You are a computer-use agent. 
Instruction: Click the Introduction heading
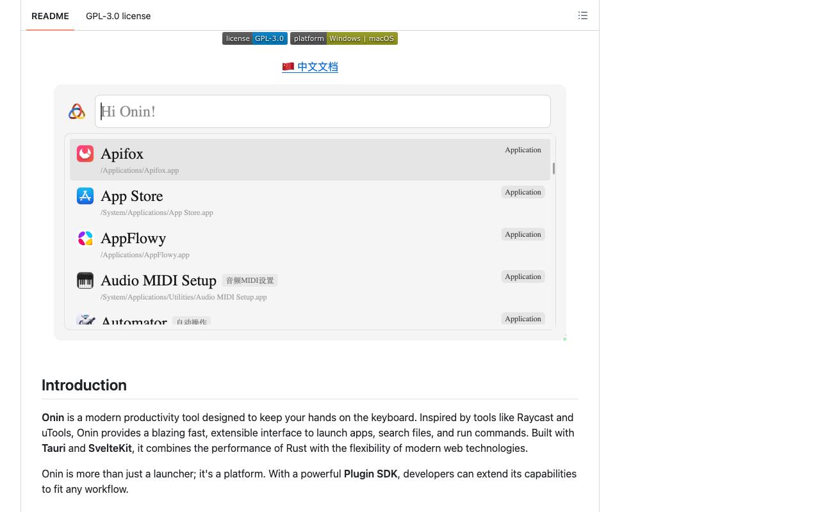(x=84, y=385)
